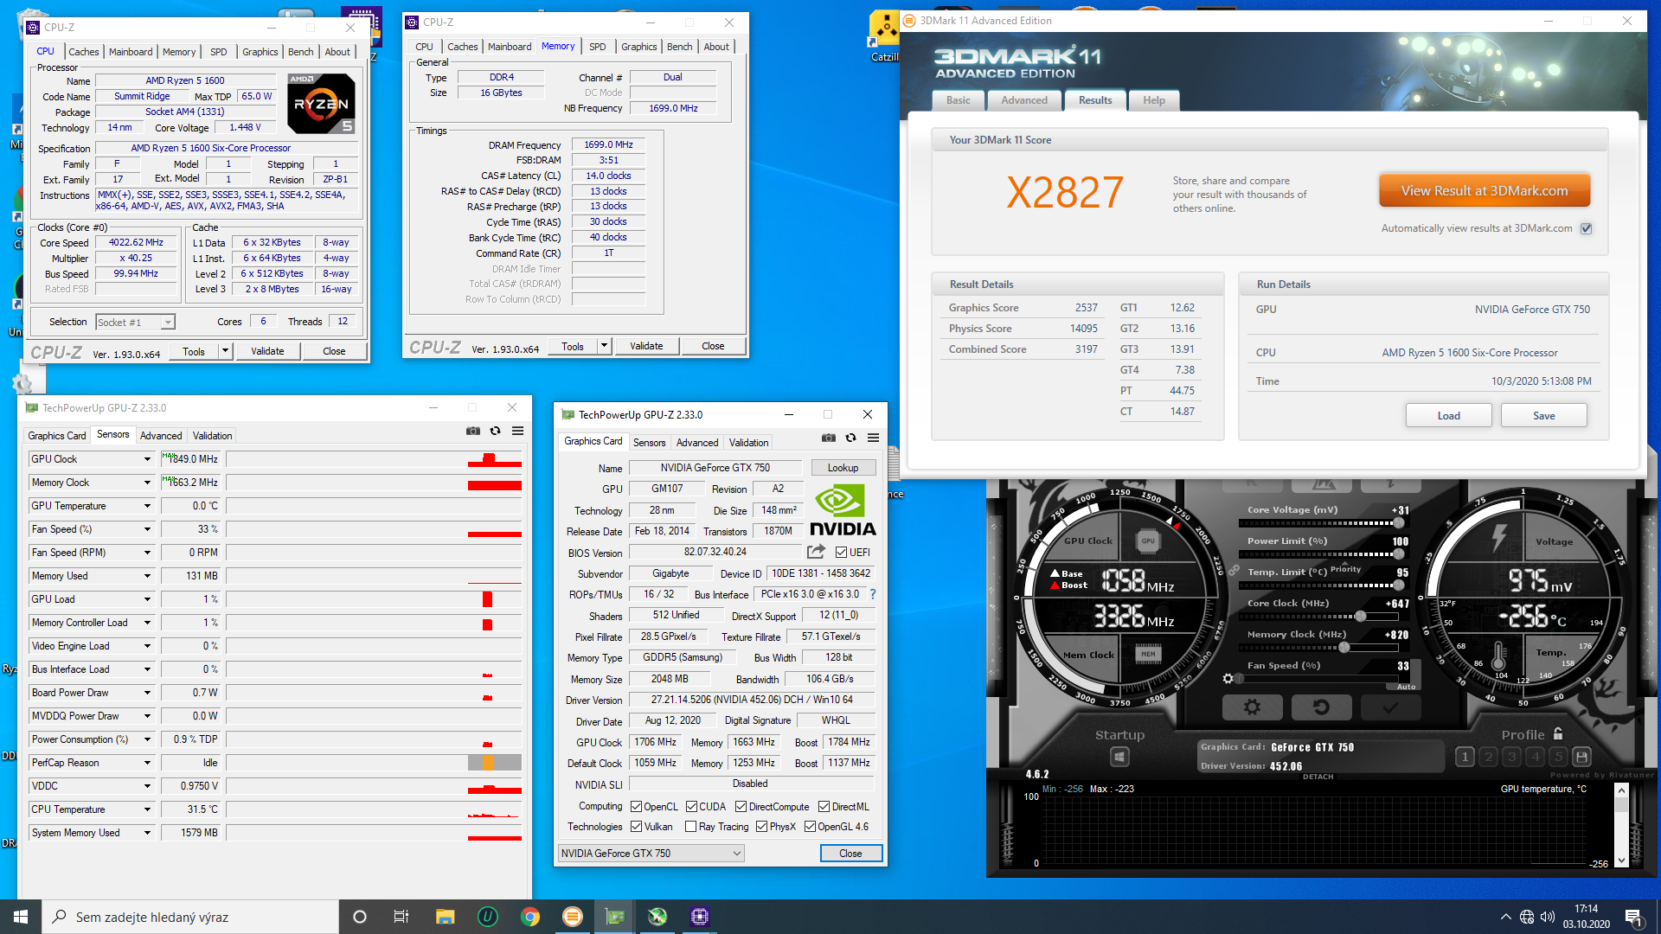
Task: Open Tools dropdown arrow in CPU-Z Memory window
Action: [605, 346]
